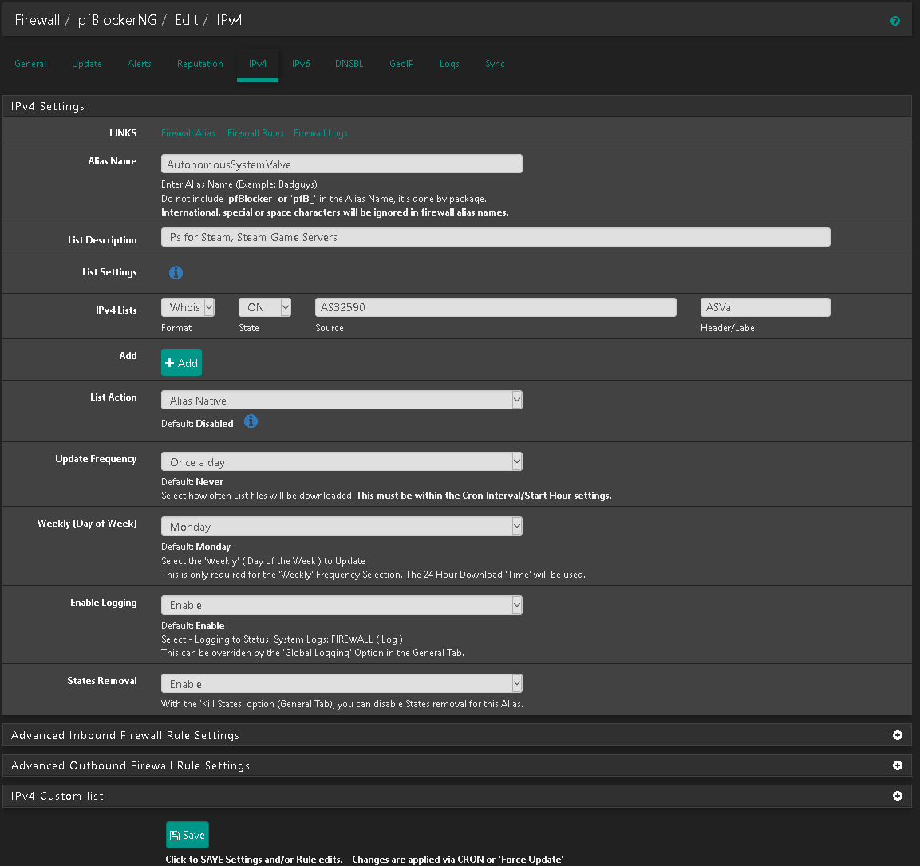This screenshot has width=920, height=866.
Task: Expand Advanced Outbound Firewall Rule Settings plus icon
Action: pyautogui.click(x=897, y=765)
